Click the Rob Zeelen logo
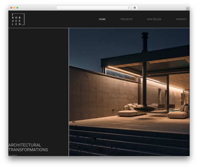198x168 pixels. point(18,19)
